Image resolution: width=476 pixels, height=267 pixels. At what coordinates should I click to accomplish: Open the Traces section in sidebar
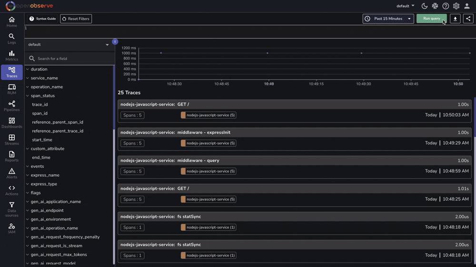point(11,72)
